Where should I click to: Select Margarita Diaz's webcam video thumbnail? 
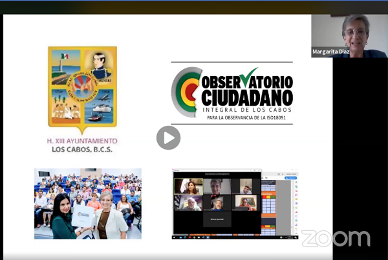pyautogui.click(x=349, y=35)
